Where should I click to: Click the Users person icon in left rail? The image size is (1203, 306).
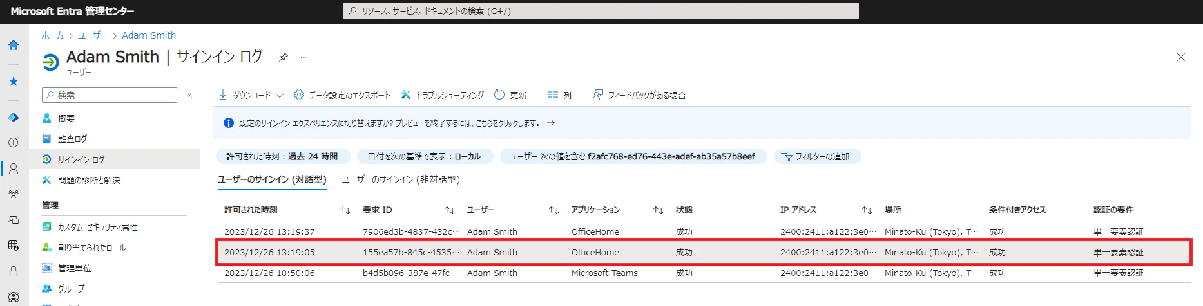[14, 168]
